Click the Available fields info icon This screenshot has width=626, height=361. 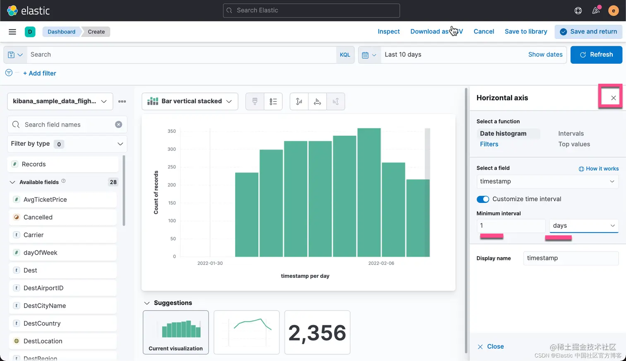point(63,181)
